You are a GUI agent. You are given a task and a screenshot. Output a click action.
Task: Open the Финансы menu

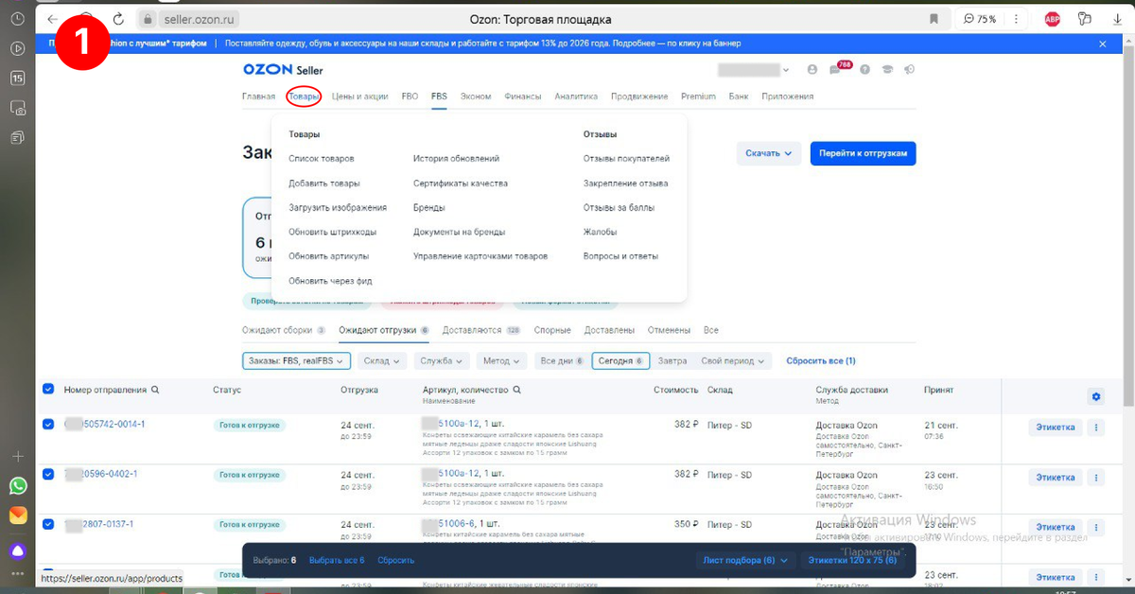[523, 96]
